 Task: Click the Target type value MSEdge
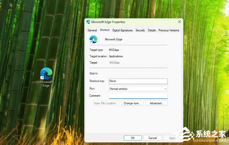coord(114,50)
